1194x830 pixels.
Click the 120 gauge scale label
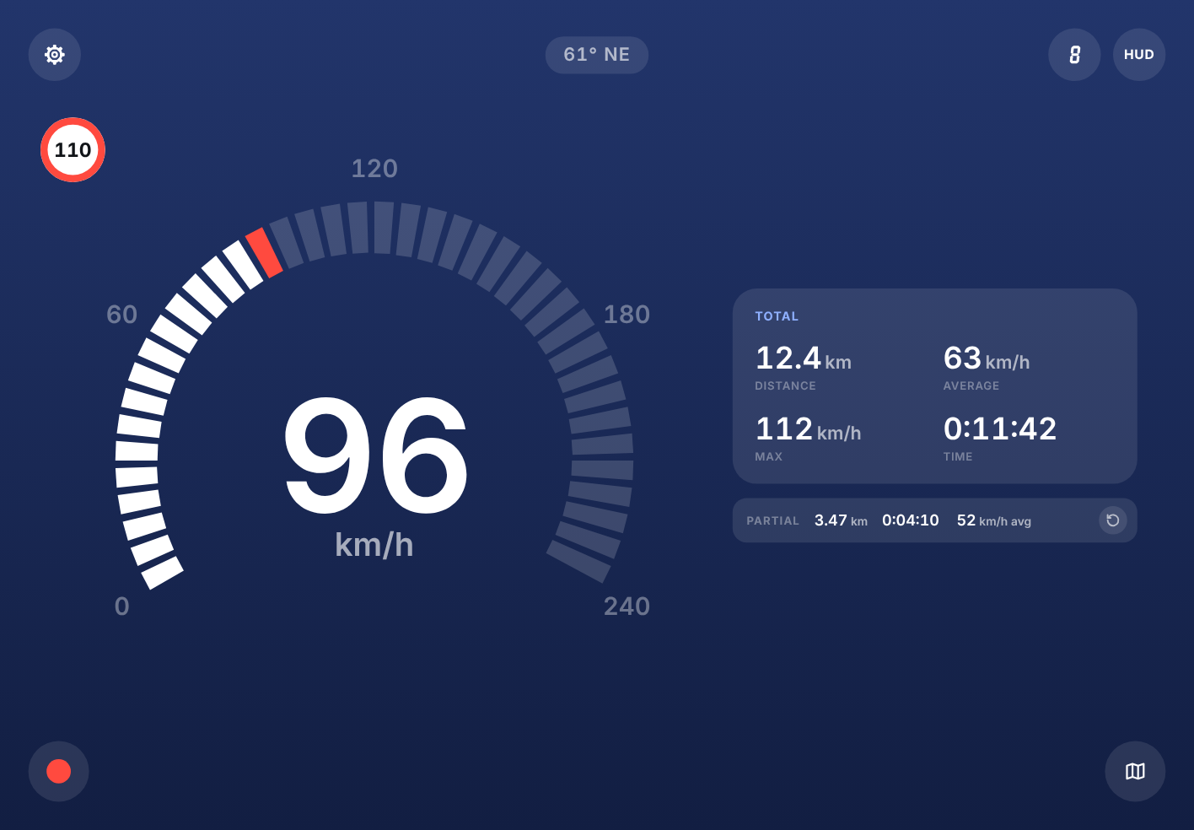click(x=374, y=169)
